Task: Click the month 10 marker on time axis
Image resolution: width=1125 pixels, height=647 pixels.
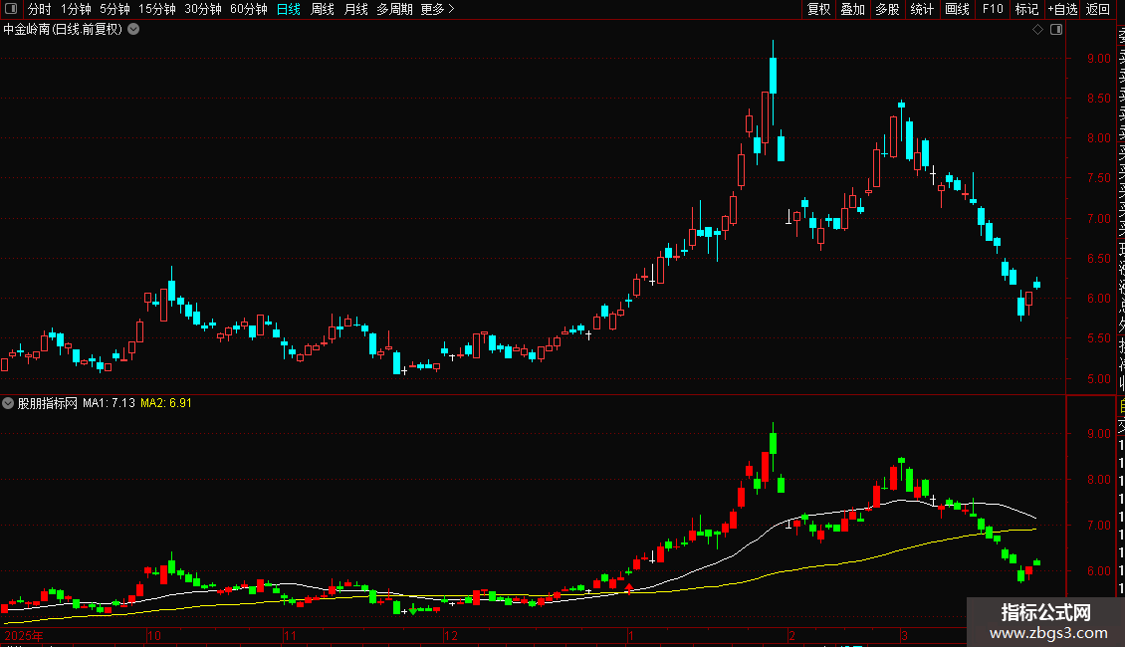Action: click(153, 635)
